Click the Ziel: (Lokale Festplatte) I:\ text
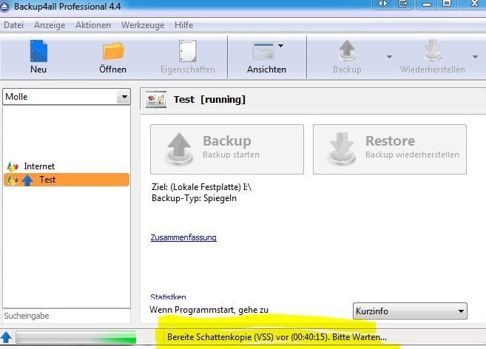The width and height of the screenshot is (486, 349). (x=201, y=187)
